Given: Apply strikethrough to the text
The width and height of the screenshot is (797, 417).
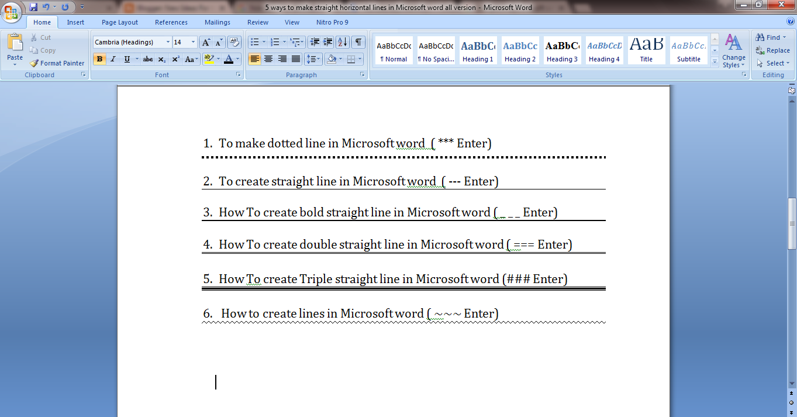Looking at the screenshot, I should [147, 59].
